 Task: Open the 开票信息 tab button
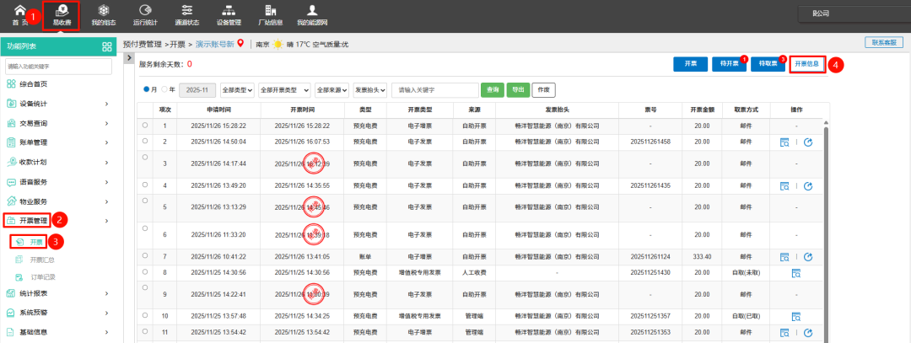[807, 64]
